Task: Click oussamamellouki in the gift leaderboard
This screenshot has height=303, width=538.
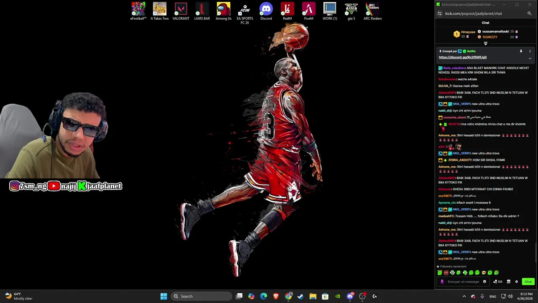Action: [x=496, y=32]
